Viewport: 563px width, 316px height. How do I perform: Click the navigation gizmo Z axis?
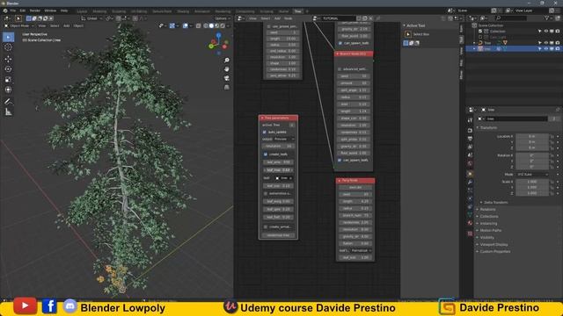(x=218, y=35)
